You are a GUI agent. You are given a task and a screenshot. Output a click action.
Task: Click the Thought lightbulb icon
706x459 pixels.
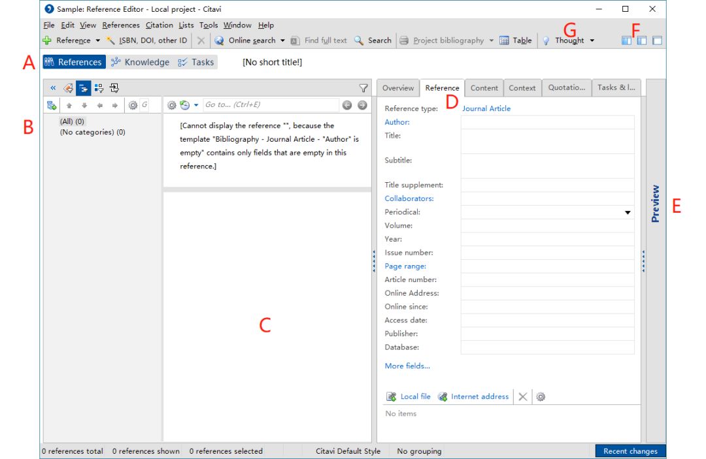point(546,40)
